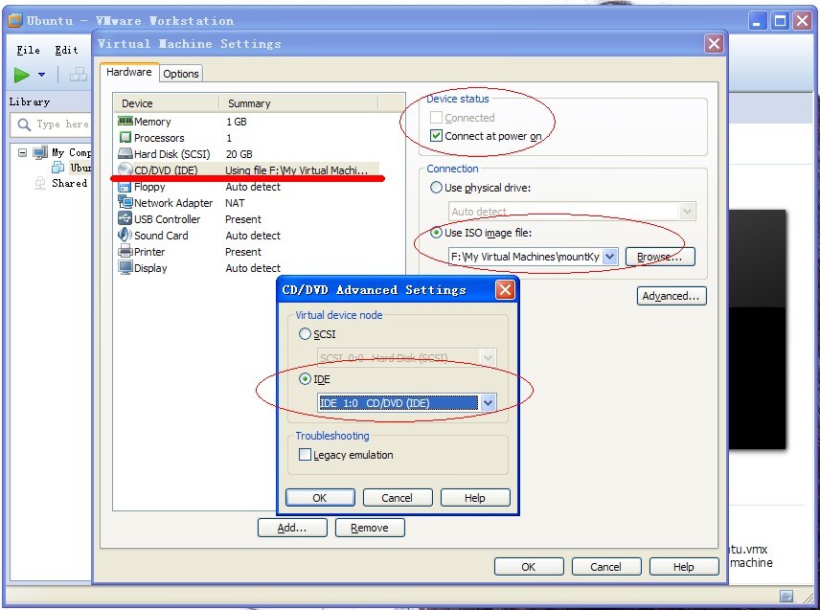The image size is (820, 610).
Task: Click Browse for ISO file
Action: click(660, 257)
